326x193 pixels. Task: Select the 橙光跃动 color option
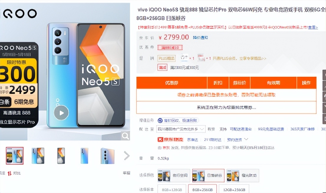pos(243,176)
